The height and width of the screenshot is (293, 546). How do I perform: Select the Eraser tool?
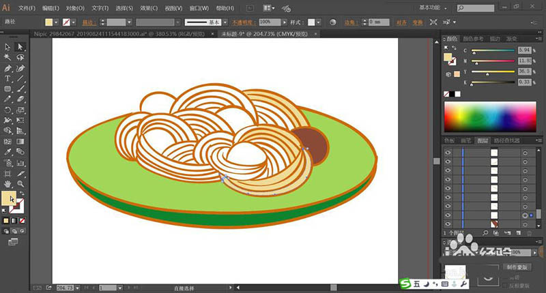pyautogui.click(x=20, y=99)
